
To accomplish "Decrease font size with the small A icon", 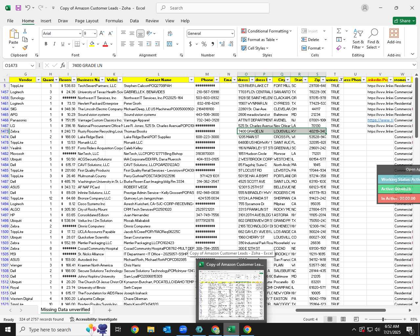I will click(x=110, y=33).
